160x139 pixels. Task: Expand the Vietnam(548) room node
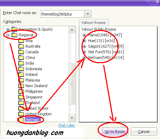click(x=84, y=58)
